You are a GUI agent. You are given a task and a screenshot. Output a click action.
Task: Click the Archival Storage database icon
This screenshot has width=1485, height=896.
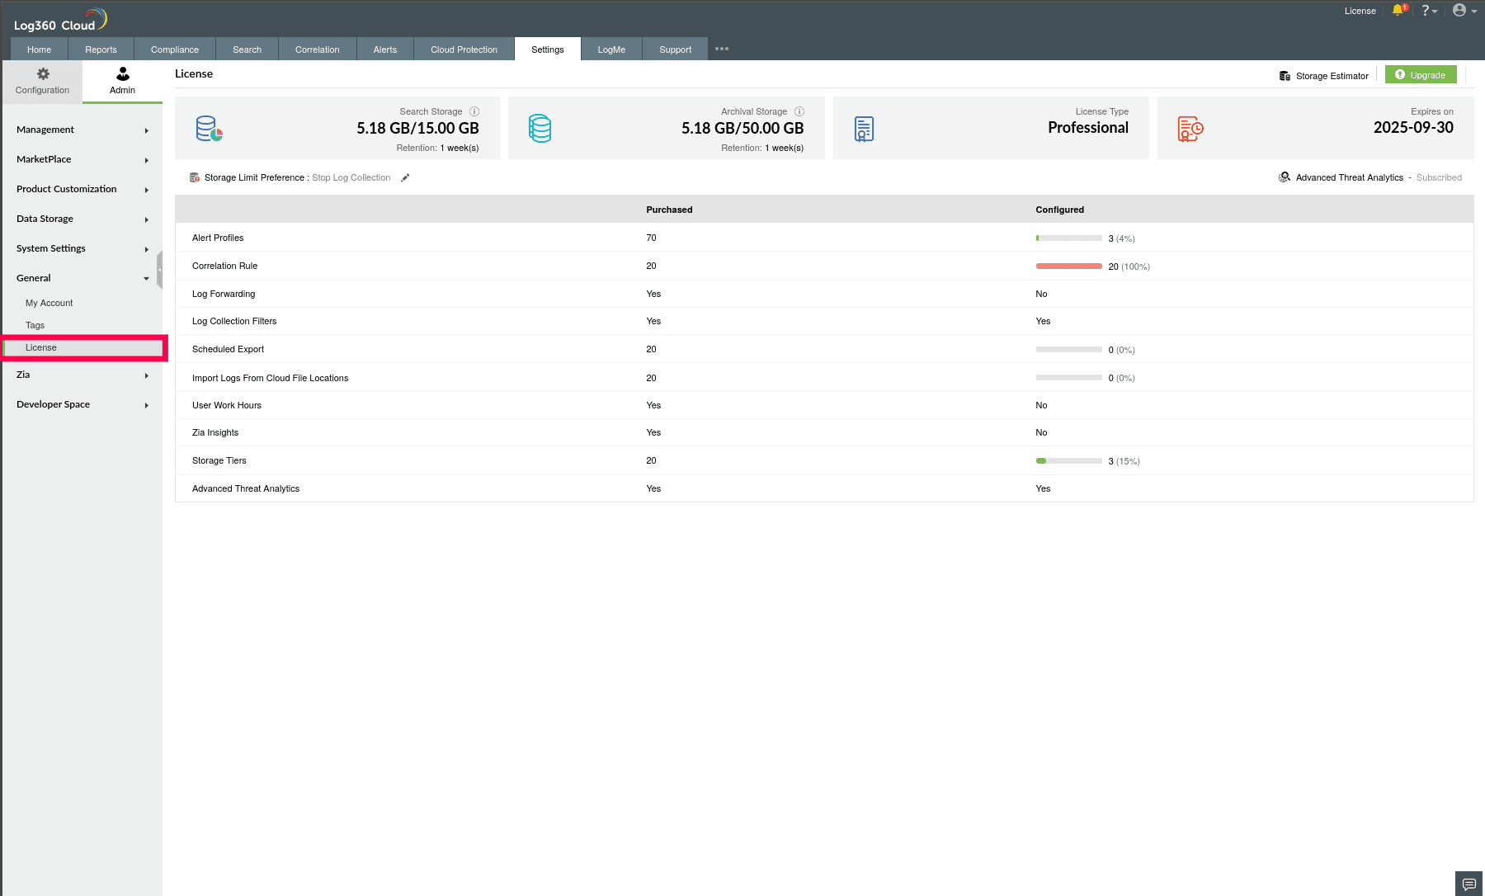pyautogui.click(x=540, y=129)
